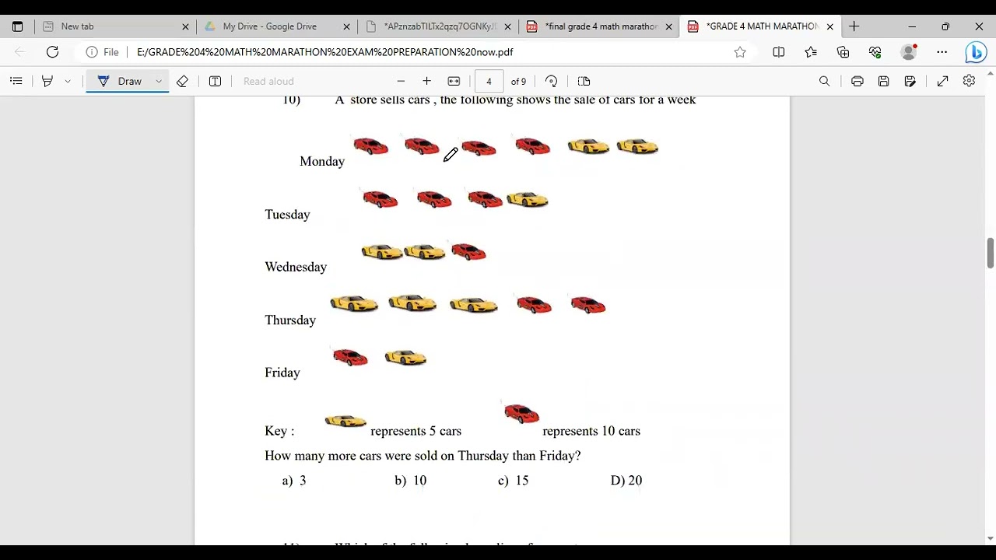Save the PDF file
The width and height of the screenshot is (996, 560).
pyautogui.click(x=884, y=81)
